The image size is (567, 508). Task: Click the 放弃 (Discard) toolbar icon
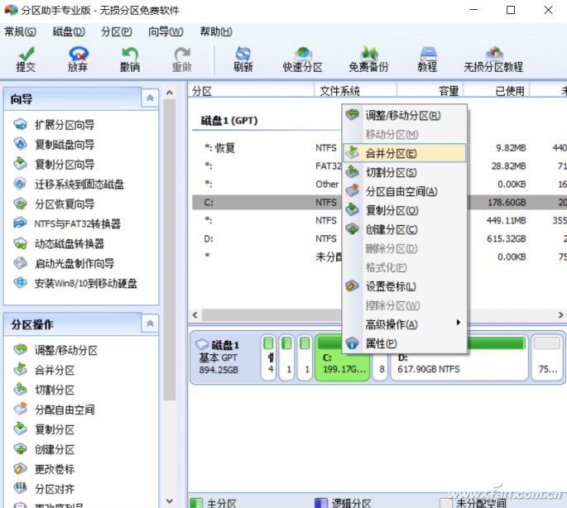[78, 60]
